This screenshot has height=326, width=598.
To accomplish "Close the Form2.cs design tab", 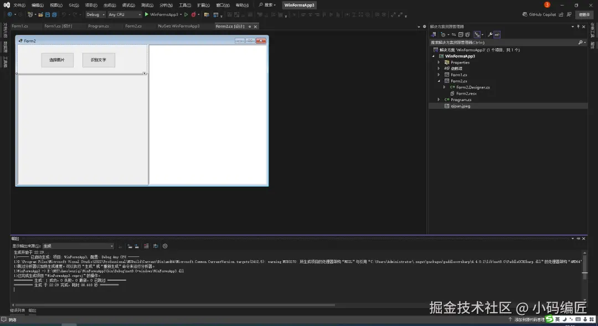I will pos(255,27).
